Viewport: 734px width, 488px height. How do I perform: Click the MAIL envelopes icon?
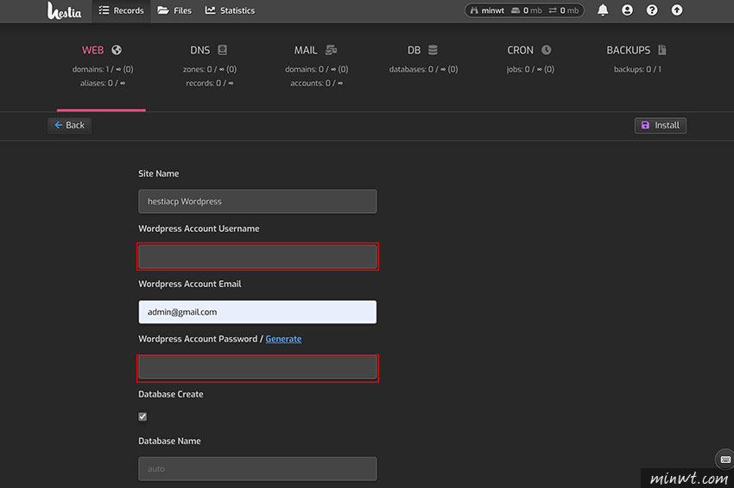click(x=331, y=50)
